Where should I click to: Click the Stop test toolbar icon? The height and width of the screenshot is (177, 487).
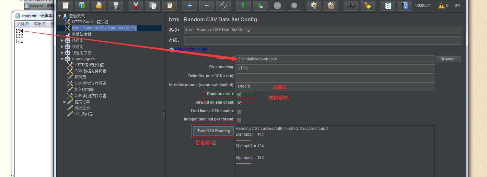(x=277, y=5)
